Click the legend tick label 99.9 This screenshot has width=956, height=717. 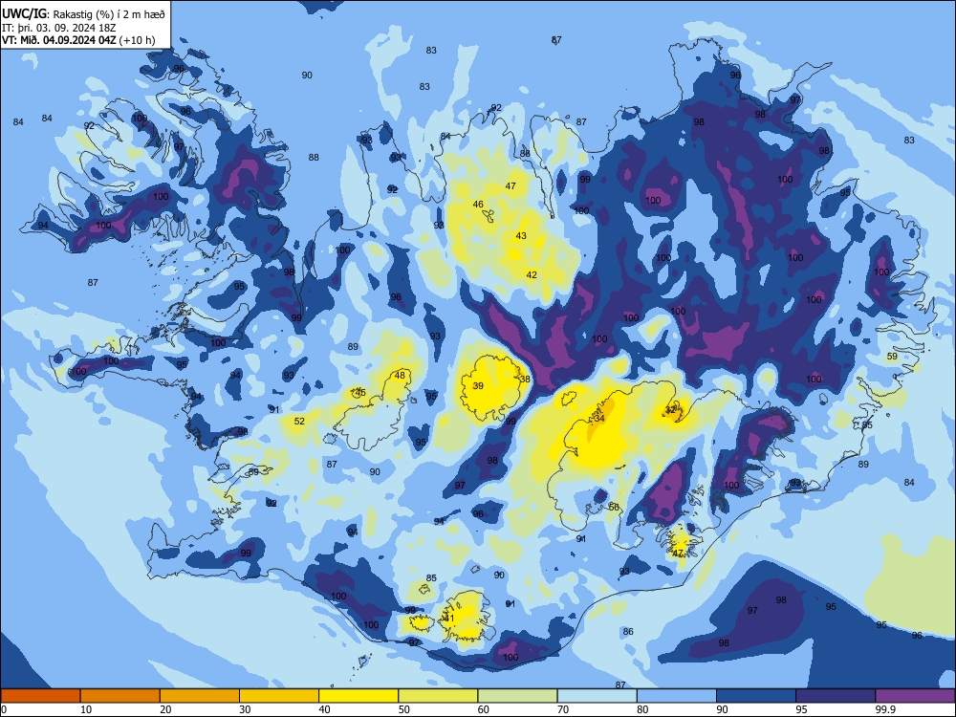coord(885,709)
